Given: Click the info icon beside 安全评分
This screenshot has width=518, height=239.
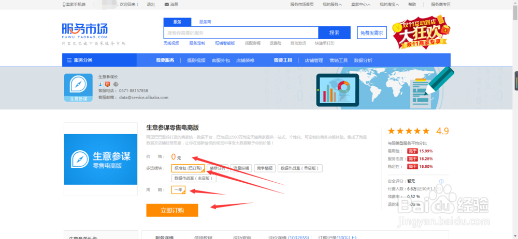Looking at the screenshot, I should (441, 181).
